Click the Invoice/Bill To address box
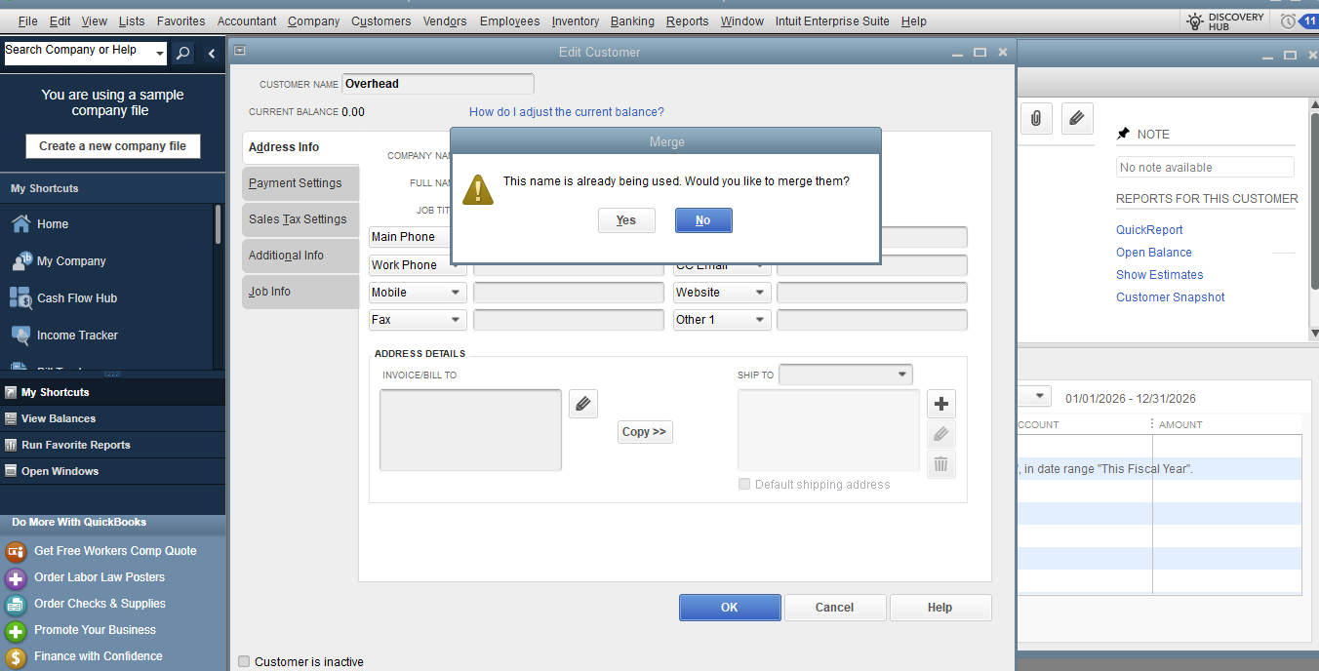Screen dimensions: 1319x671 pyautogui.click(x=470, y=430)
